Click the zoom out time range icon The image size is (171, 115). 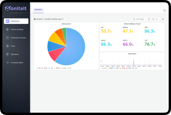click(x=149, y=19)
